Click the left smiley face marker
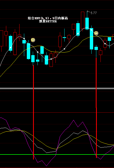The height and width of the screenshot is (168, 114). [x=33, y=40]
